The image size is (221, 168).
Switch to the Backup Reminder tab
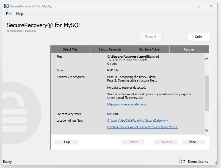coord(110,49)
